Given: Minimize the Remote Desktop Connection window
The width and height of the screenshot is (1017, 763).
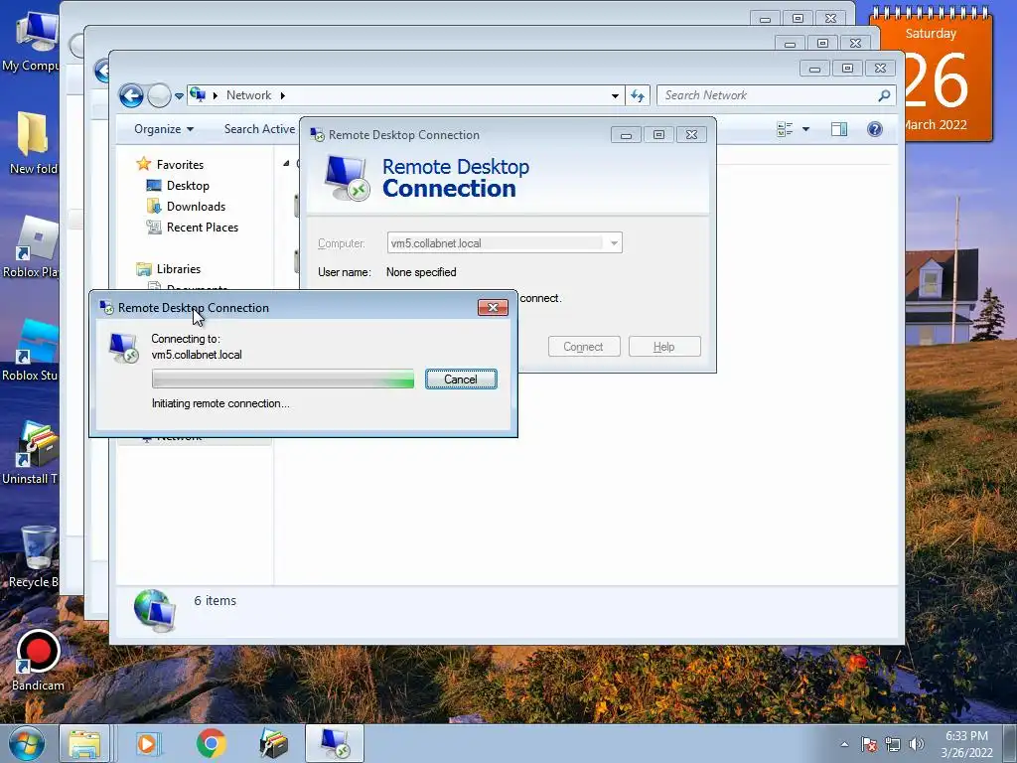Looking at the screenshot, I should pos(626,135).
